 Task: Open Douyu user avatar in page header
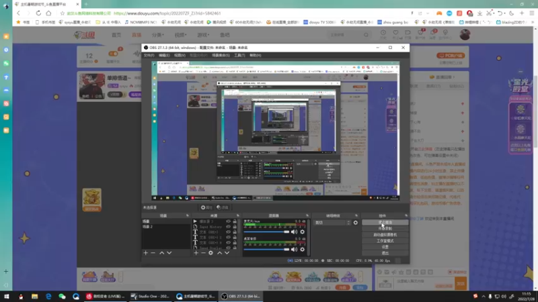click(465, 35)
